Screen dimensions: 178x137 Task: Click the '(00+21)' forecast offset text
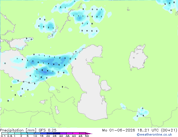169,130
